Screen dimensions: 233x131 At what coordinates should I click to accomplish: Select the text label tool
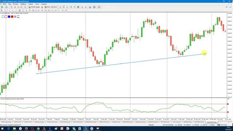tap(30, 11)
